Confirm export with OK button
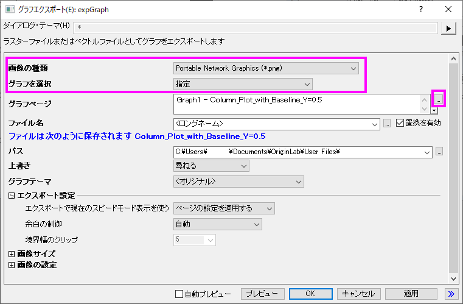This screenshot has height=304, width=463. tap(311, 294)
